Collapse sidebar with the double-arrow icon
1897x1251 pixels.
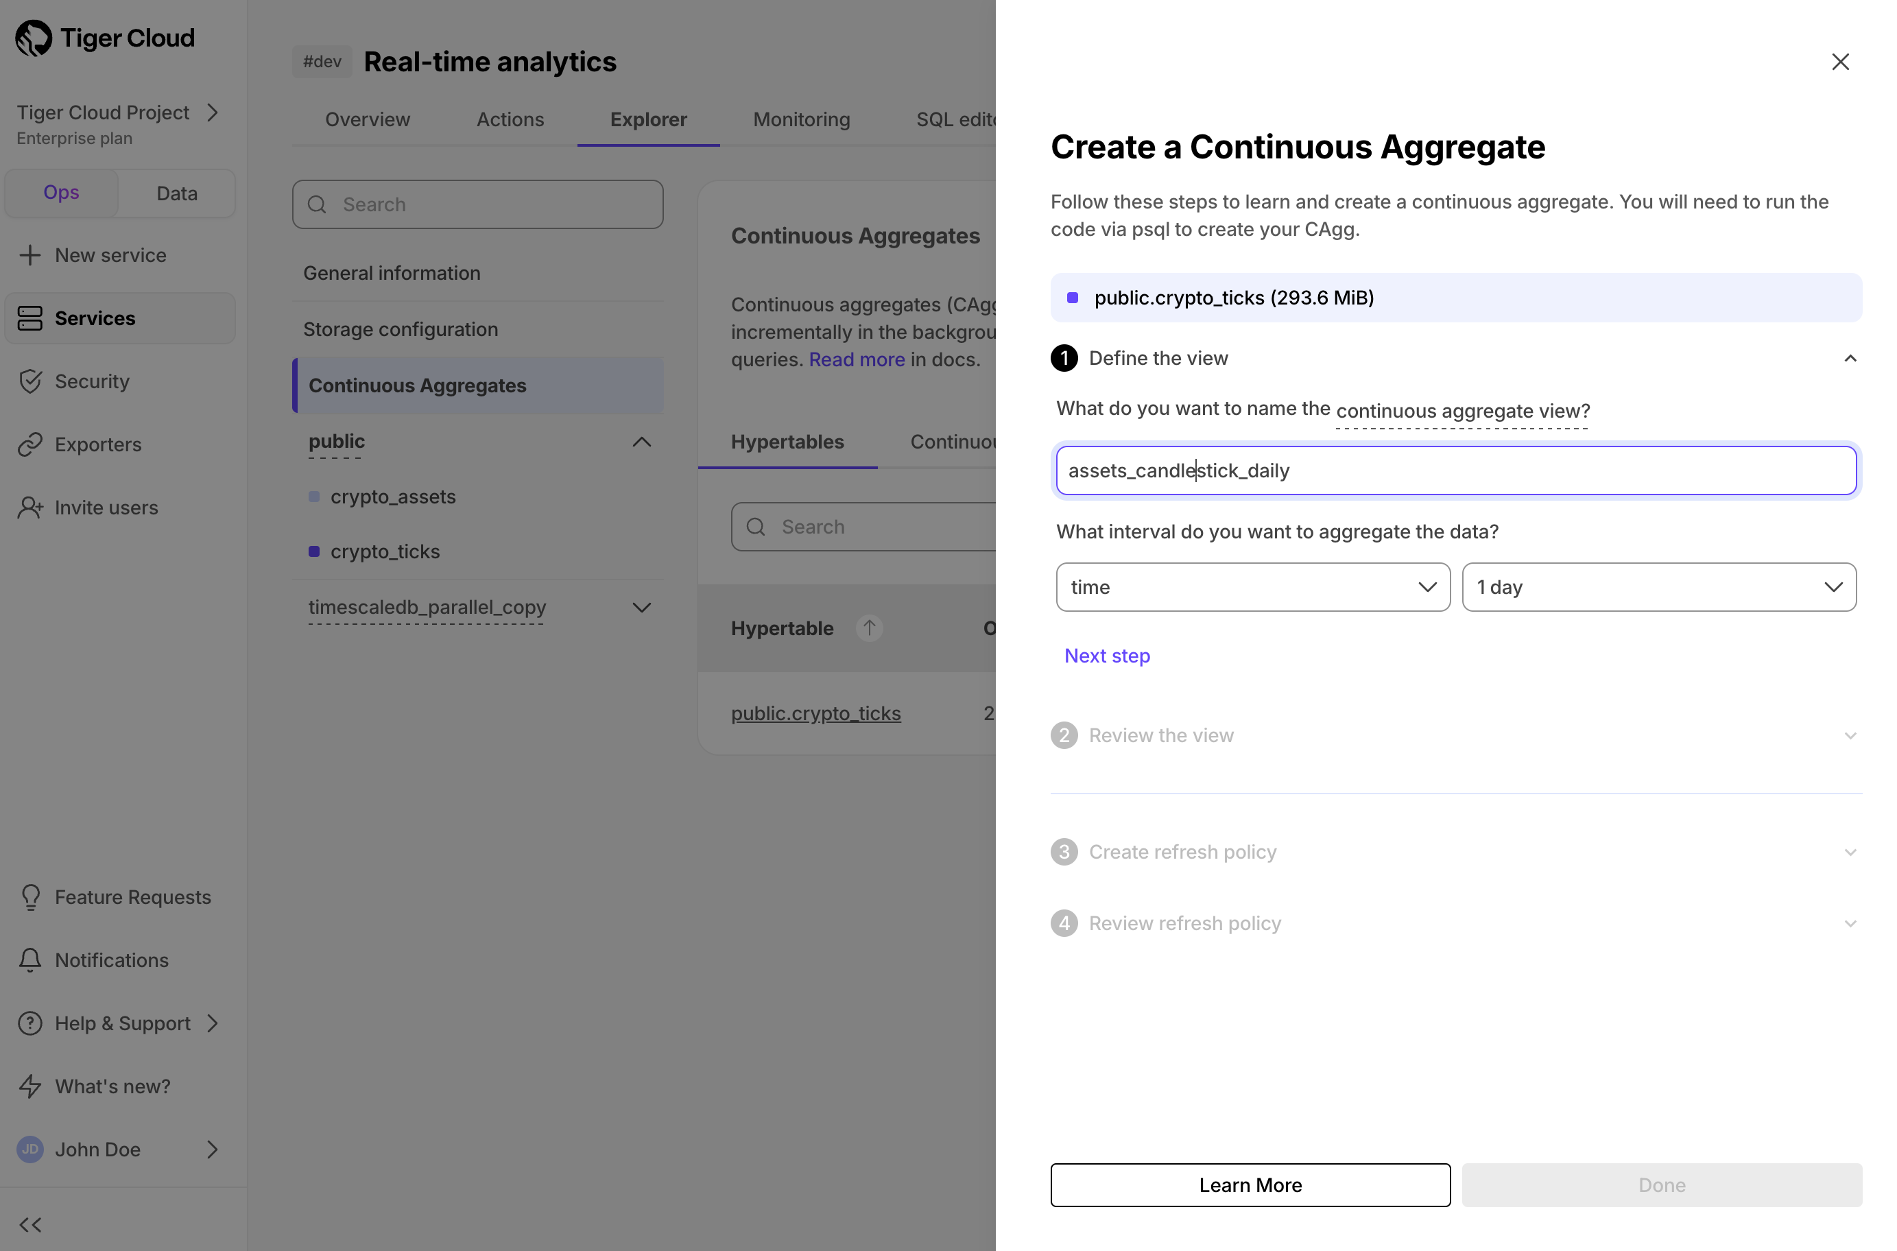point(30,1225)
